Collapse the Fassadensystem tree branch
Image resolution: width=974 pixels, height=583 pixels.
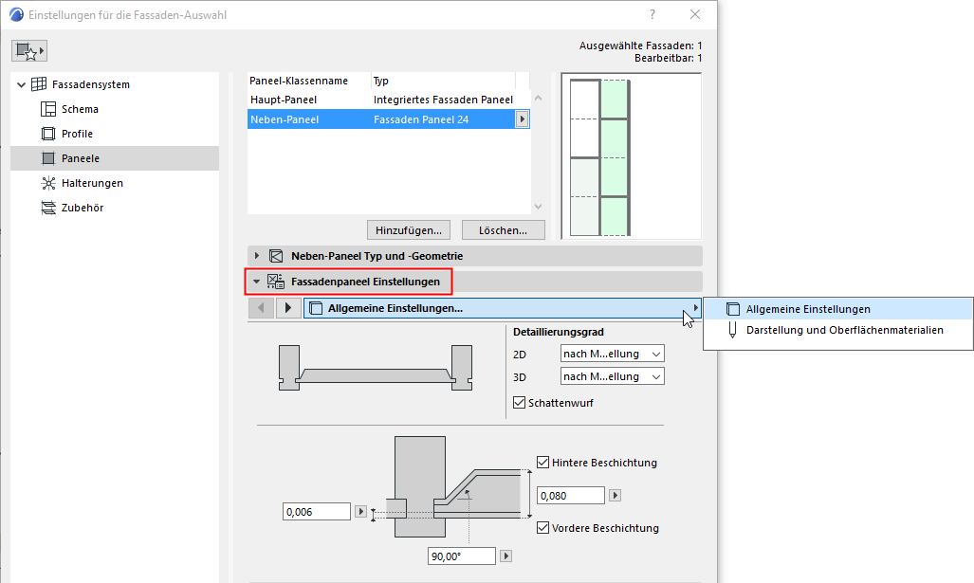pos(21,83)
